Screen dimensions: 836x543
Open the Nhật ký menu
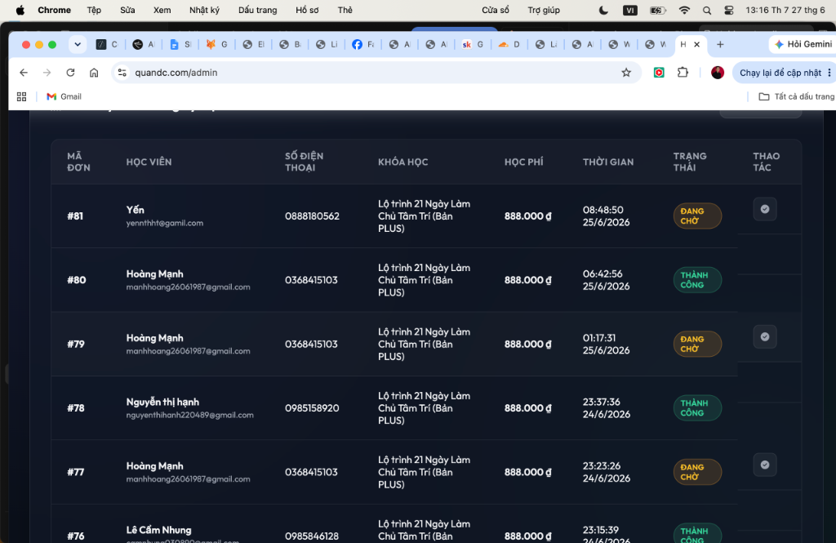pyautogui.click(x=204, y=10)
